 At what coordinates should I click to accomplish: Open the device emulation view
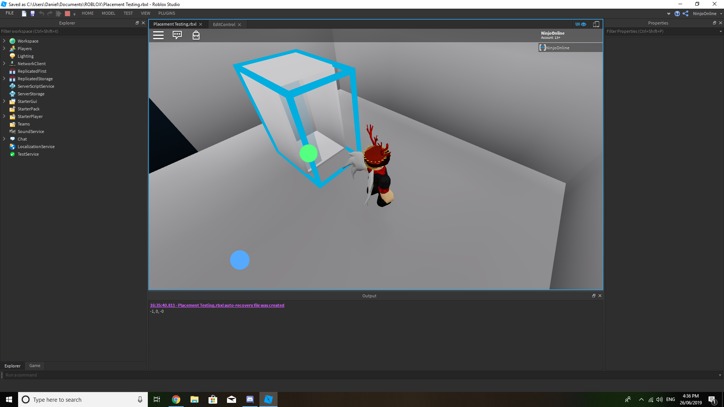(596, 24)
